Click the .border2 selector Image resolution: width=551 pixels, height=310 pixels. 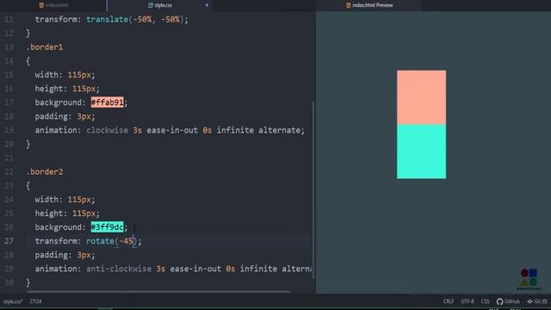click(x=45, y=172)
